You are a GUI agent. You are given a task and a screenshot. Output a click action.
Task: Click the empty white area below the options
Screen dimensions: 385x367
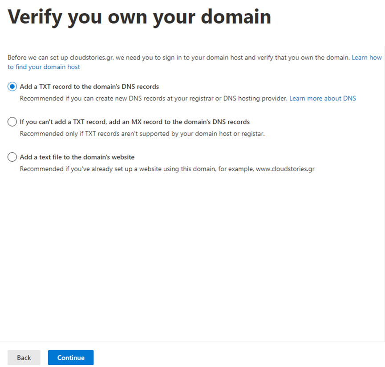click(x=191, y=258)
